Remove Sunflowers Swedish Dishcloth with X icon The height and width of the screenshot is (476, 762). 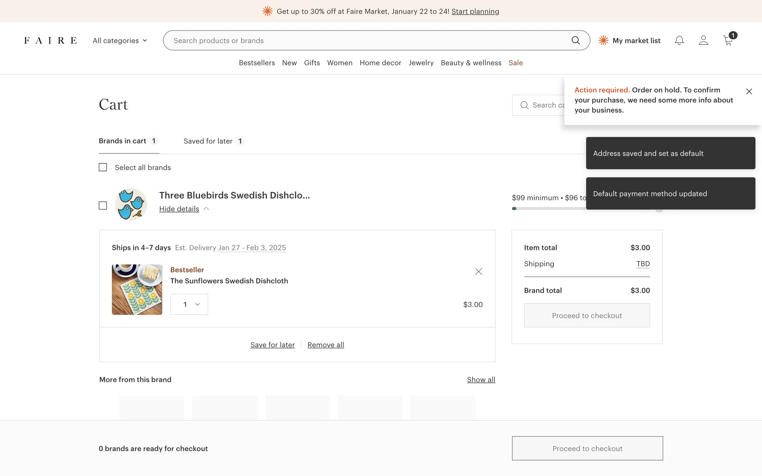pyautogui.click(x=479, y=272)
